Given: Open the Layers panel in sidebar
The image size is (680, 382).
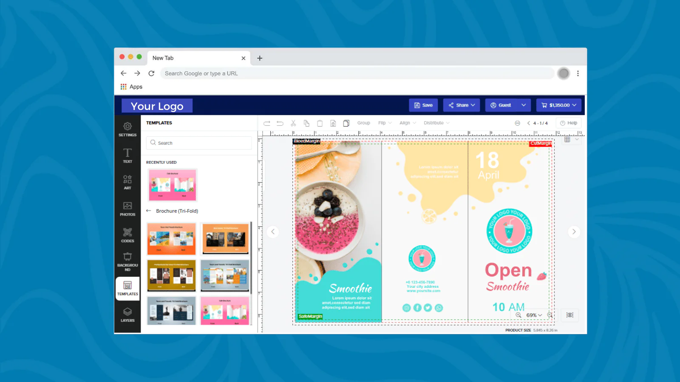Looking at the screenshot, I should 127,315.
